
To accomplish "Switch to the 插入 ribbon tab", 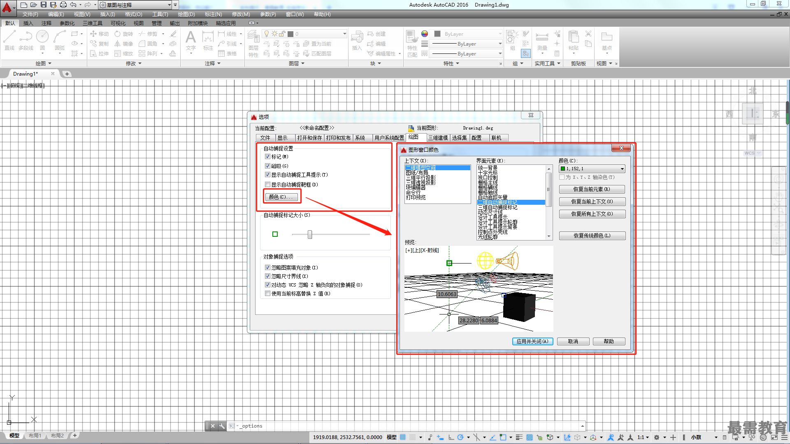I will tap(28, 23).
